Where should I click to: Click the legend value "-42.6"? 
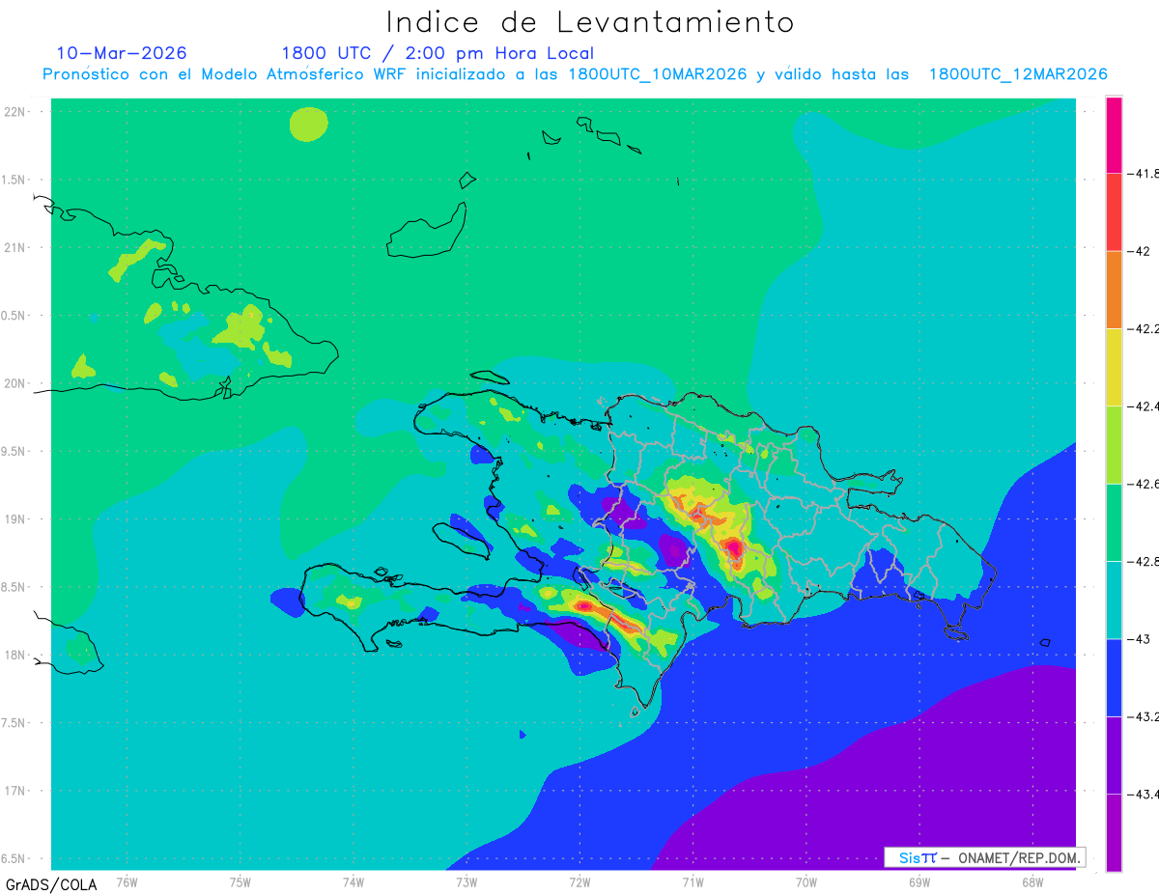pos(1144,484)
